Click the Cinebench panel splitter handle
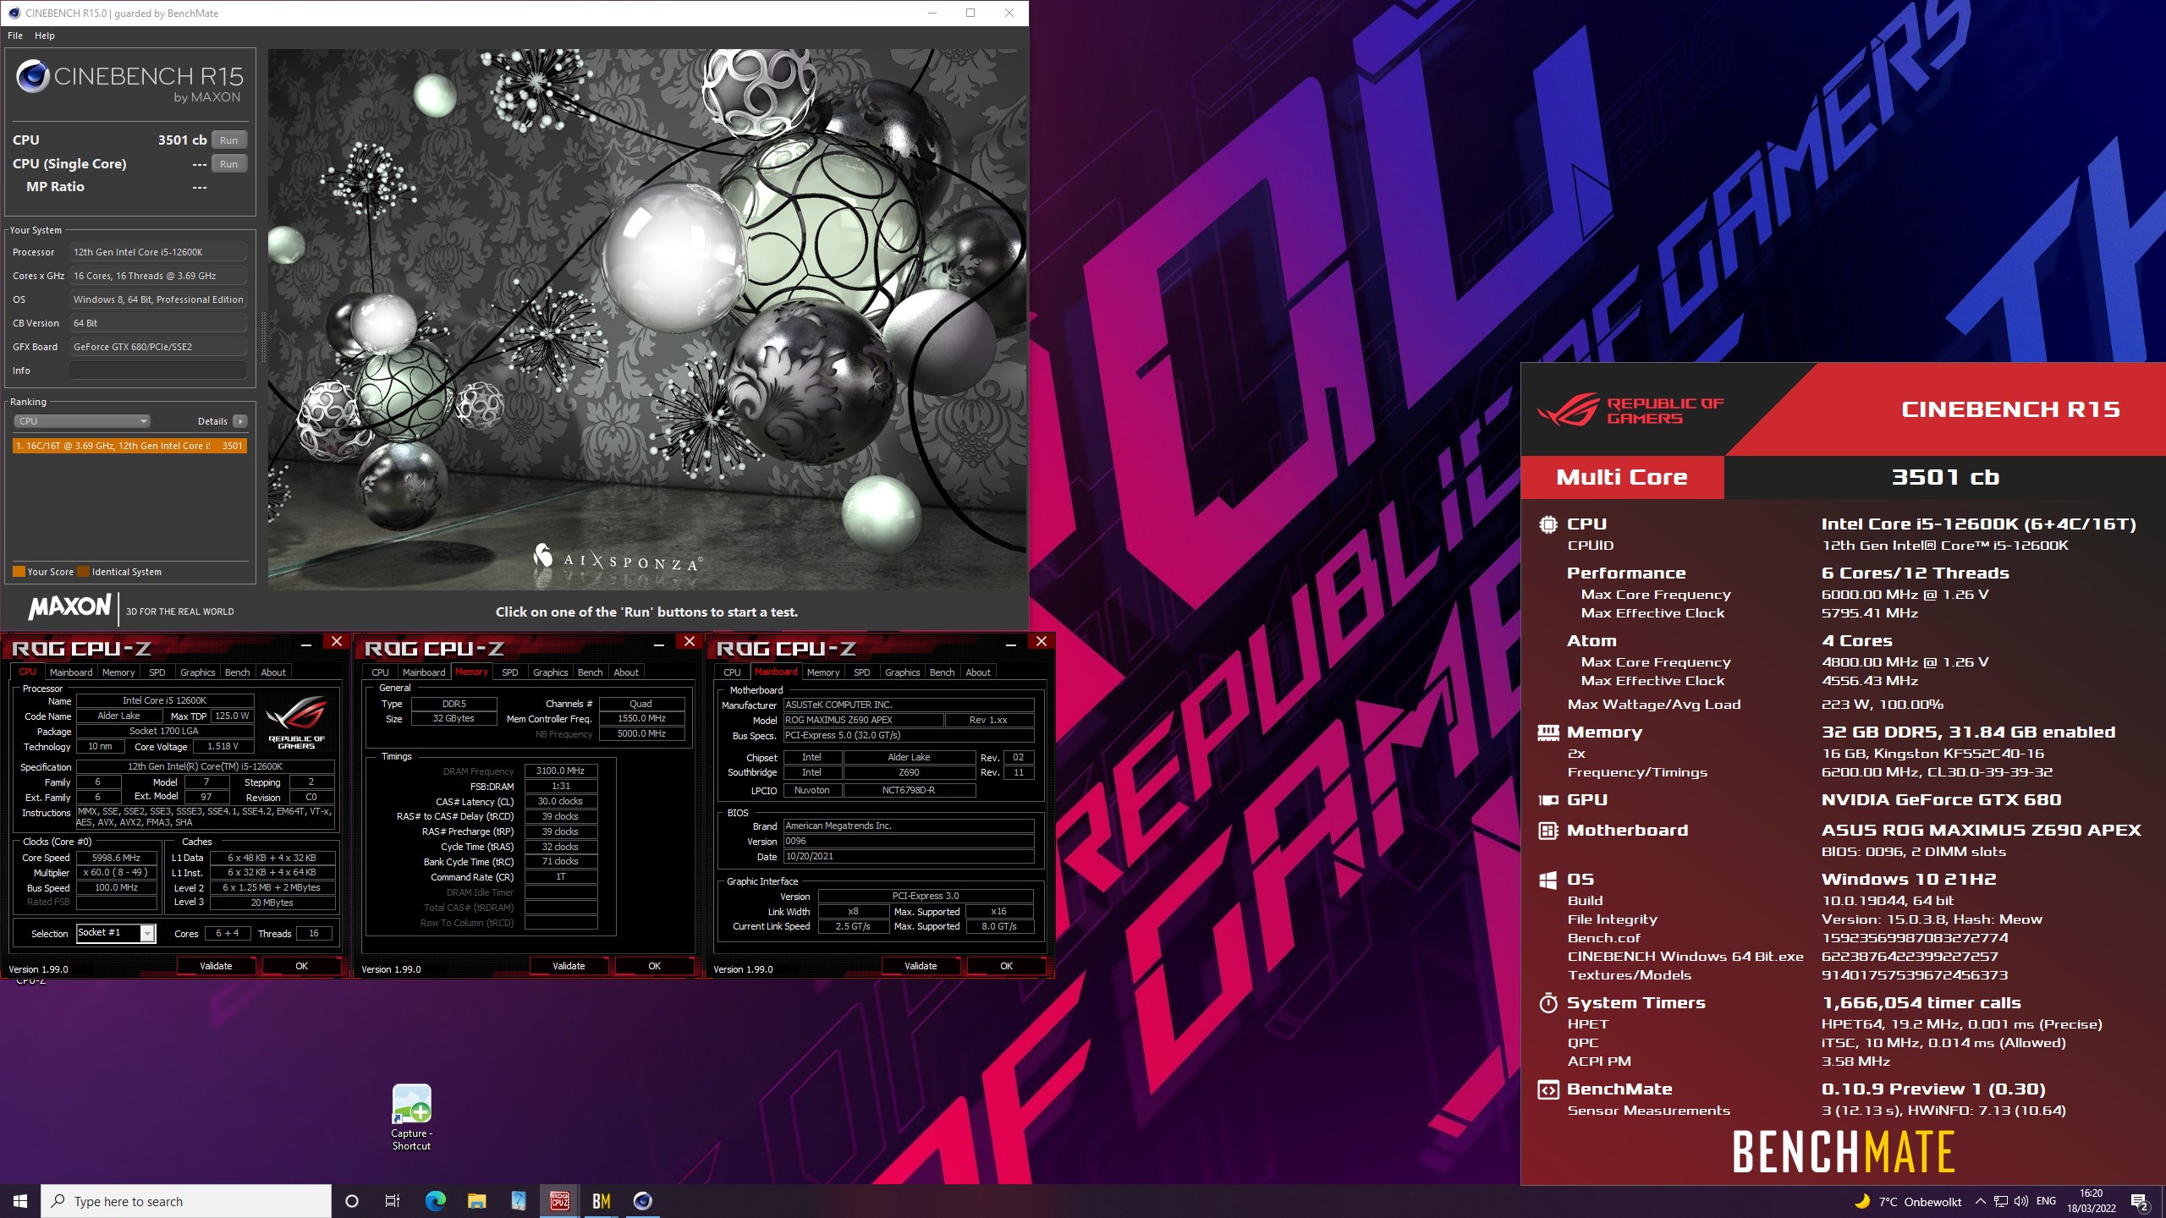Image resolution: width=2166 pixels, height=1218 pixels. tap(262, 337)
